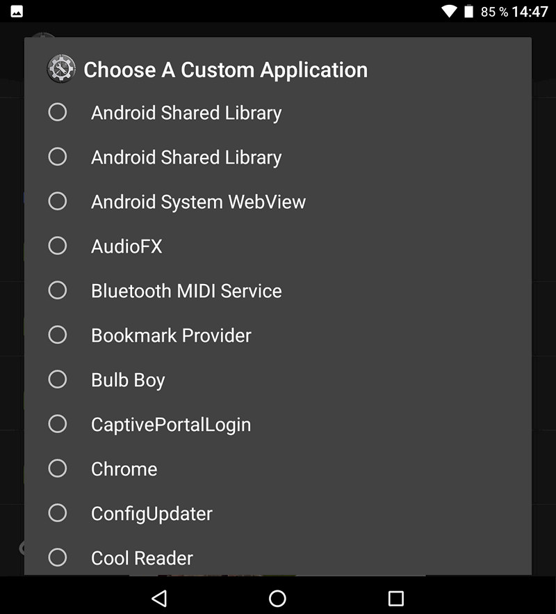Choose CaptivePortalLogin from the list

click(x=277, y=424)
